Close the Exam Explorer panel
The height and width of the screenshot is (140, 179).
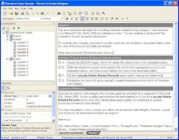coord(53,23)
